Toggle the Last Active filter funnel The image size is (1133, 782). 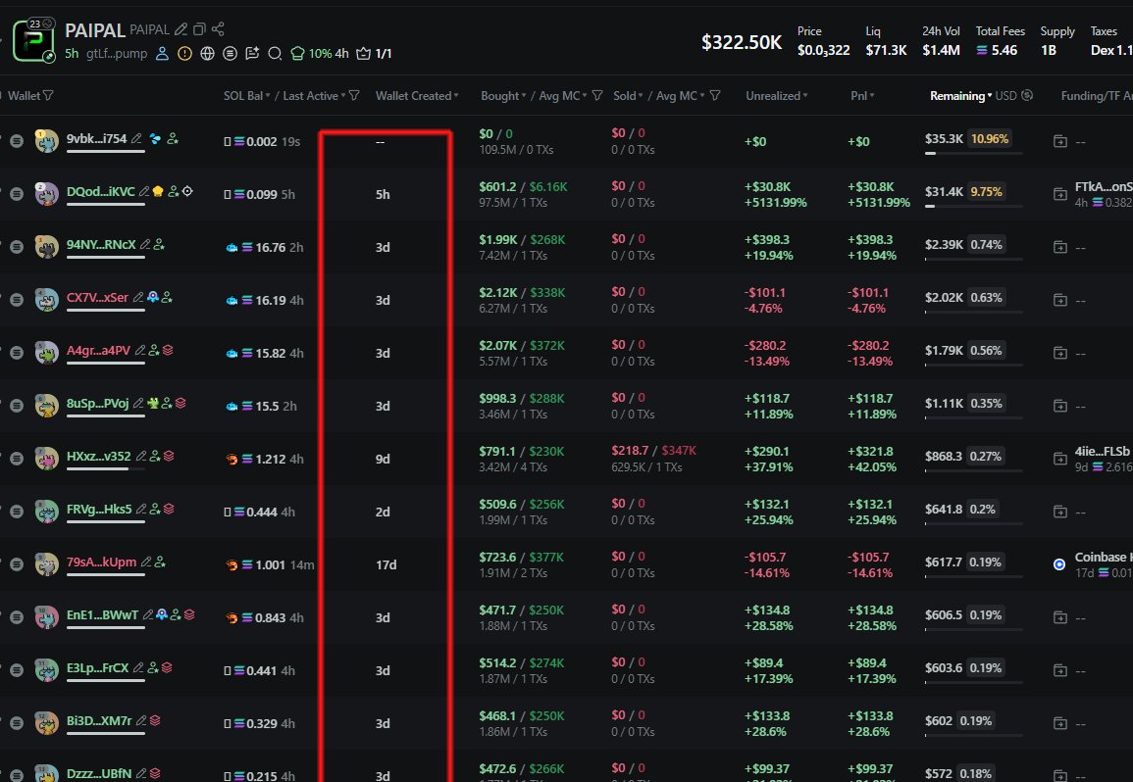tap(354, 96)
